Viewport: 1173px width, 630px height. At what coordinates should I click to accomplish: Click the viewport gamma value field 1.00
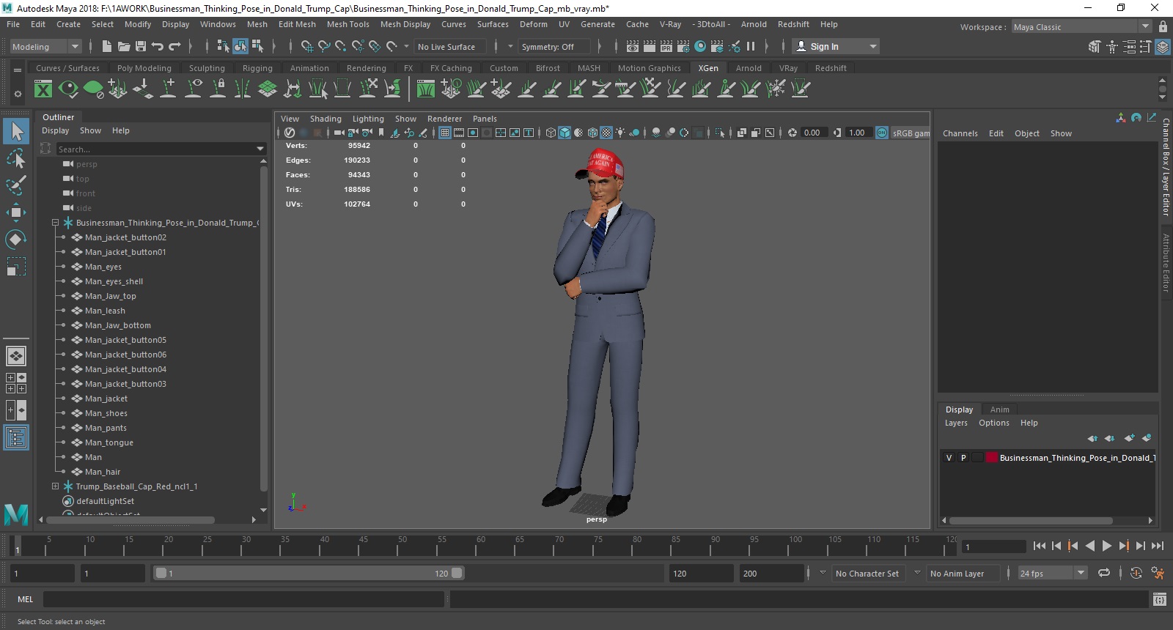[x=858, y=133]
